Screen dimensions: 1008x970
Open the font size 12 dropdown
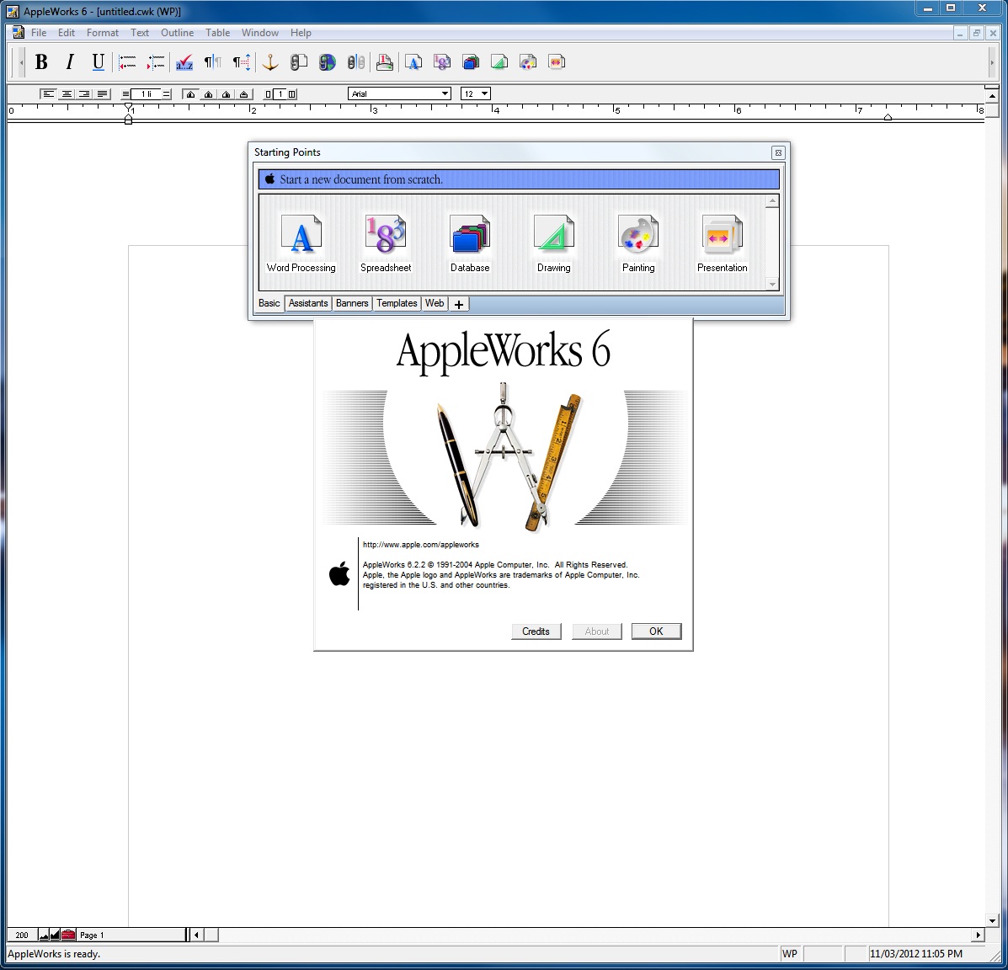click(x=476, y=93)
